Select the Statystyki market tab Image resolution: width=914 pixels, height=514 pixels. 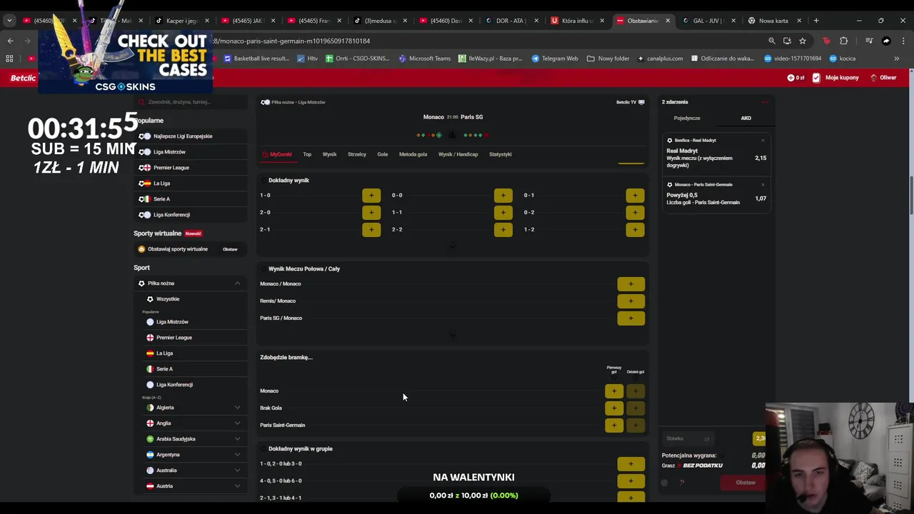500,154
